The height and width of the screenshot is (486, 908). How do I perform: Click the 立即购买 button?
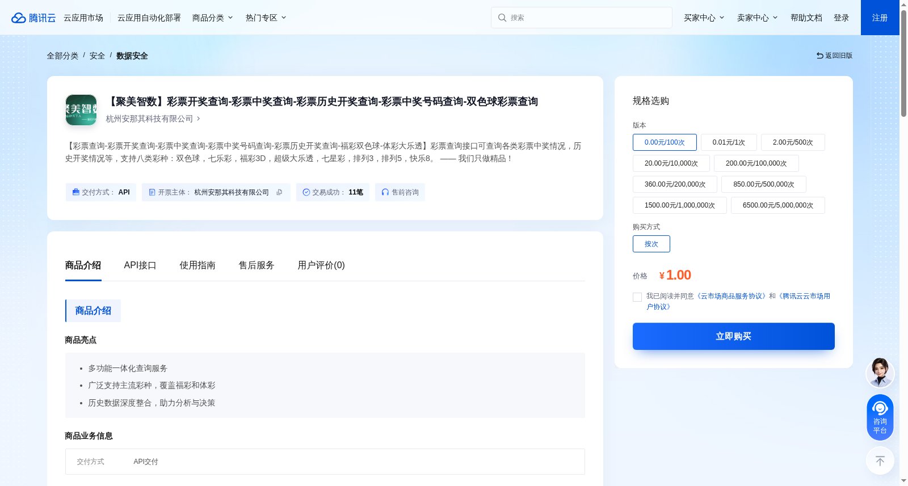pos(734,336)
